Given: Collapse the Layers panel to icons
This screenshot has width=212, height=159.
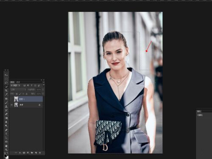Looking at the screenshot, I should (42, 80).
